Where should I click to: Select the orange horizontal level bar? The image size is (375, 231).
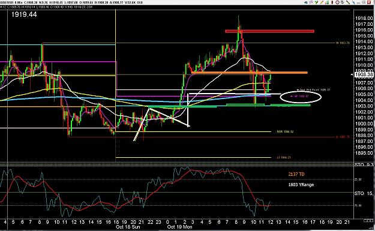click(250, 73)
